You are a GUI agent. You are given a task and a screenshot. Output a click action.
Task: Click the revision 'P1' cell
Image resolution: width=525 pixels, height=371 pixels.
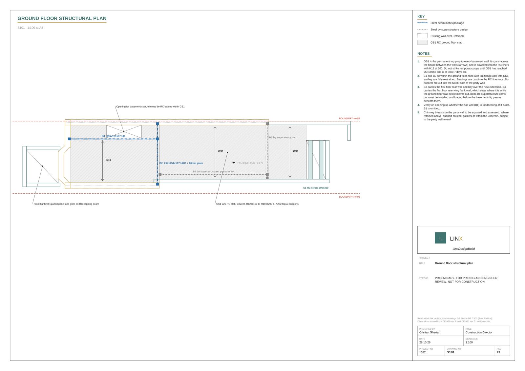502,351
